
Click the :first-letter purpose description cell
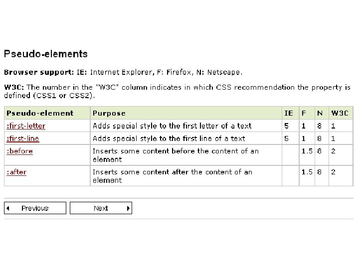tap(186, 126)
